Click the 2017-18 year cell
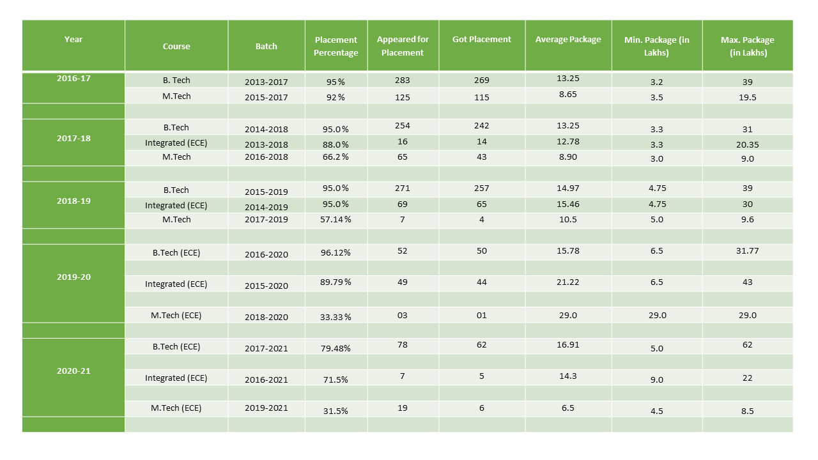Image resolution: width=818 pixels, height=460 pixels. 73,138
